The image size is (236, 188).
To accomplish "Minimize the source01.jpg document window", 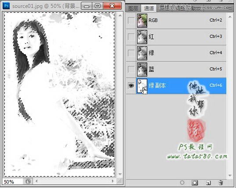I will 87,6.
